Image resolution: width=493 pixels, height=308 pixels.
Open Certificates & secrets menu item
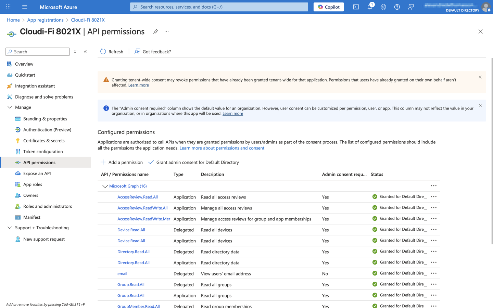pyautogui.click(x=44, y=141)
